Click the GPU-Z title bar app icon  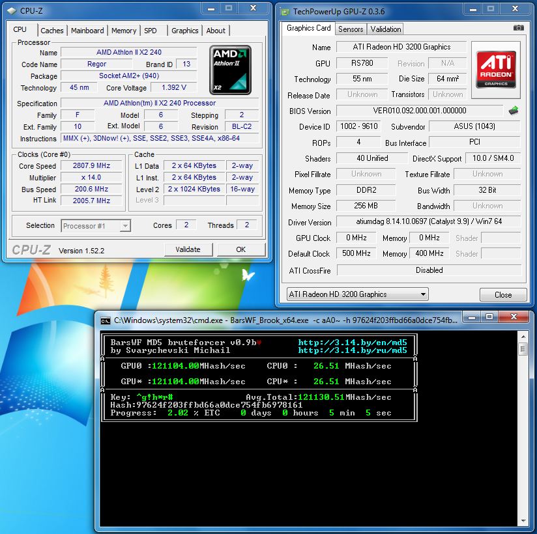(285, 12)
